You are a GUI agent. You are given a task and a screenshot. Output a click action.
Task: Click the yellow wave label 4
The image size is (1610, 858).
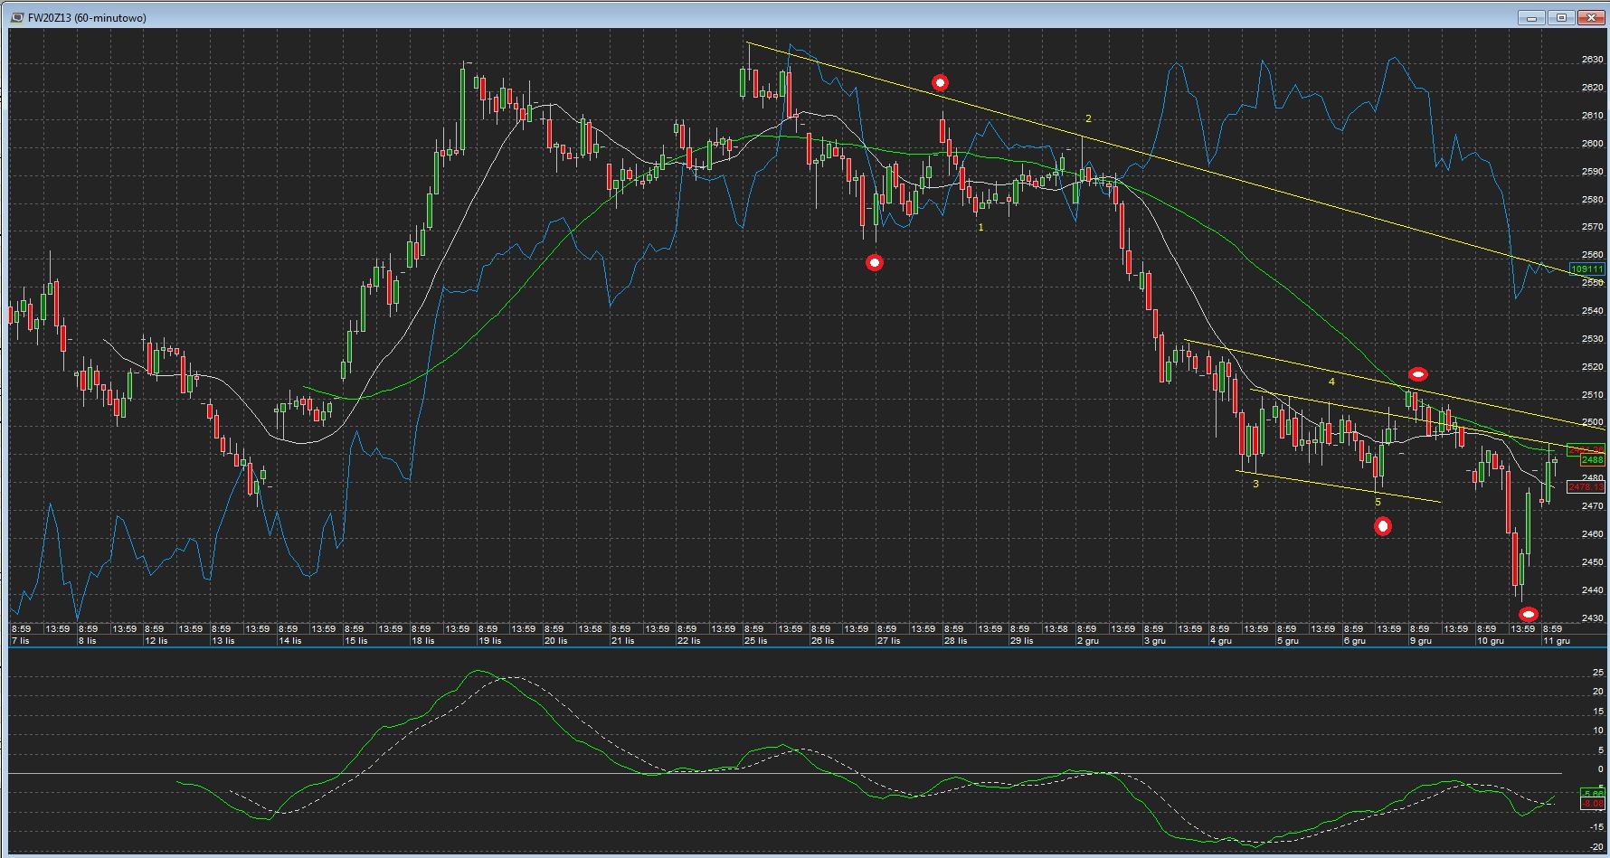(1331, 382)
